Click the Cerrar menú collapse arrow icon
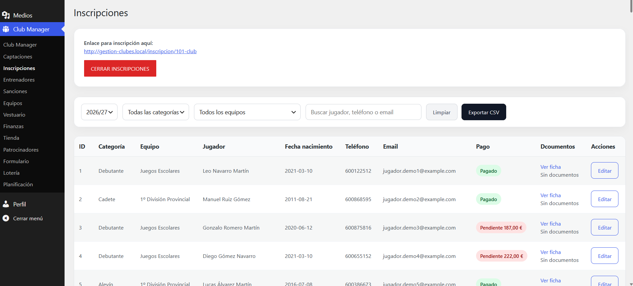The width and height of the screenshot is (633, 286). click(x=6, y=218)
